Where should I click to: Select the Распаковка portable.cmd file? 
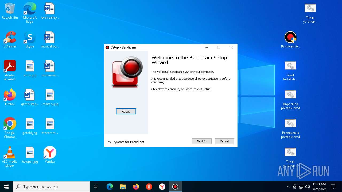pyautogui.click(x=290, y=128)
